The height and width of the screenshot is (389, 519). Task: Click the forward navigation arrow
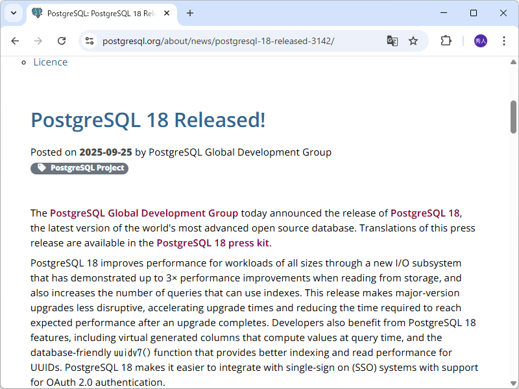[x=38, y=40]
